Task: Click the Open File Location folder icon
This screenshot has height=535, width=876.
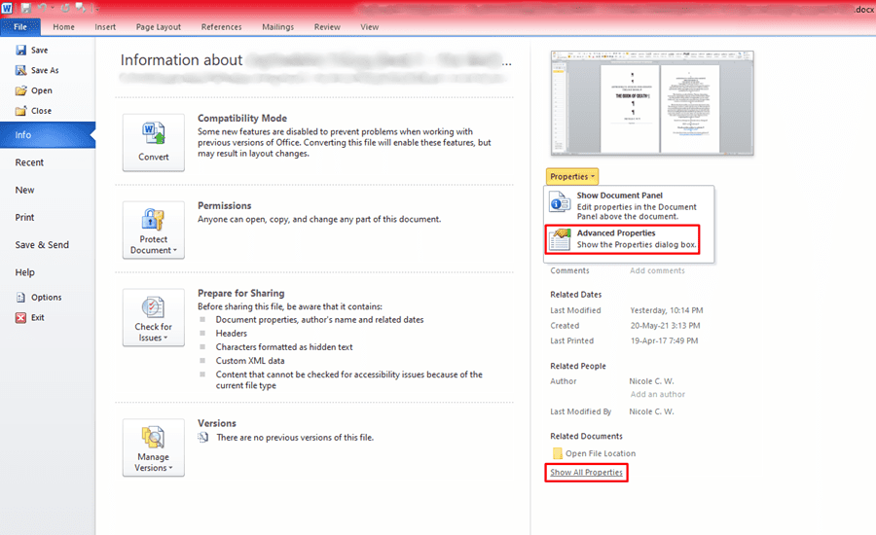Action: tap(557, 453)
